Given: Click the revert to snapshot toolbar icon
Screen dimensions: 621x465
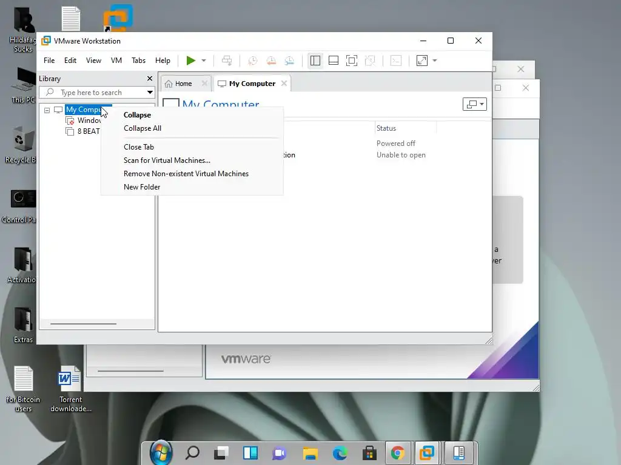Looking at the screenshot, I should point(271,61).
